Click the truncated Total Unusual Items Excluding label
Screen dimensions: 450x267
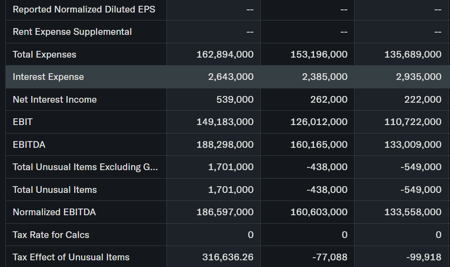click(x=85, y=167)
